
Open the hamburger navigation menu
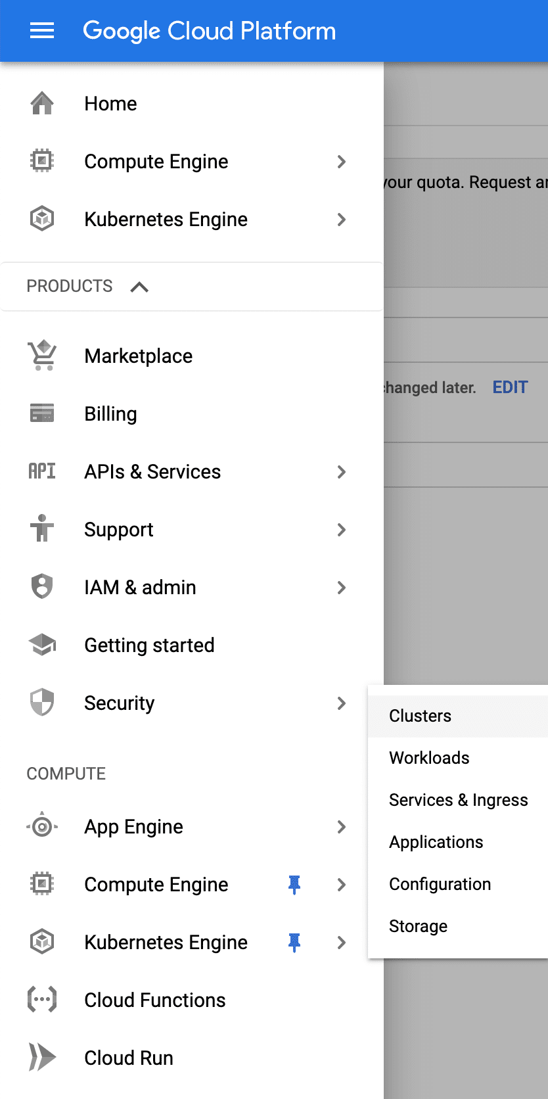pyautogui.click(x=42, y=31)
